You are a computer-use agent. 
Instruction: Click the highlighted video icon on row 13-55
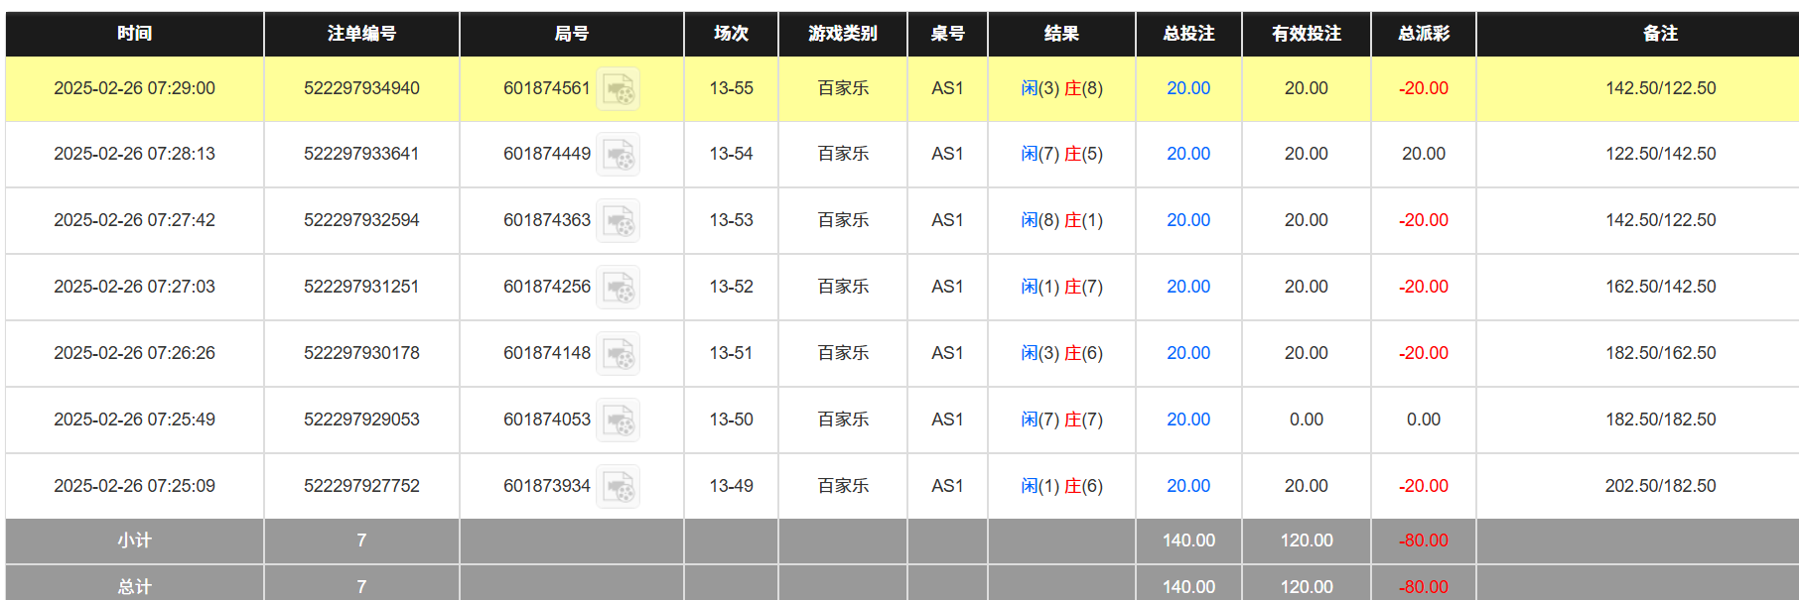point(623,88)
